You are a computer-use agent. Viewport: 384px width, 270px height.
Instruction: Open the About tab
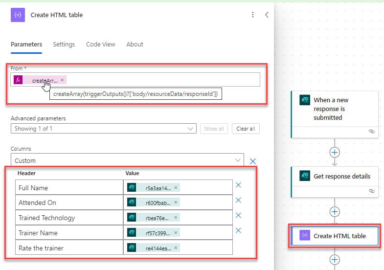(135, 45)
